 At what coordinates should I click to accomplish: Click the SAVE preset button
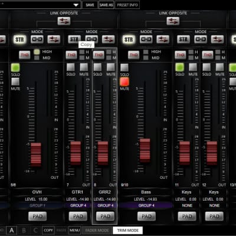point(90,5)
